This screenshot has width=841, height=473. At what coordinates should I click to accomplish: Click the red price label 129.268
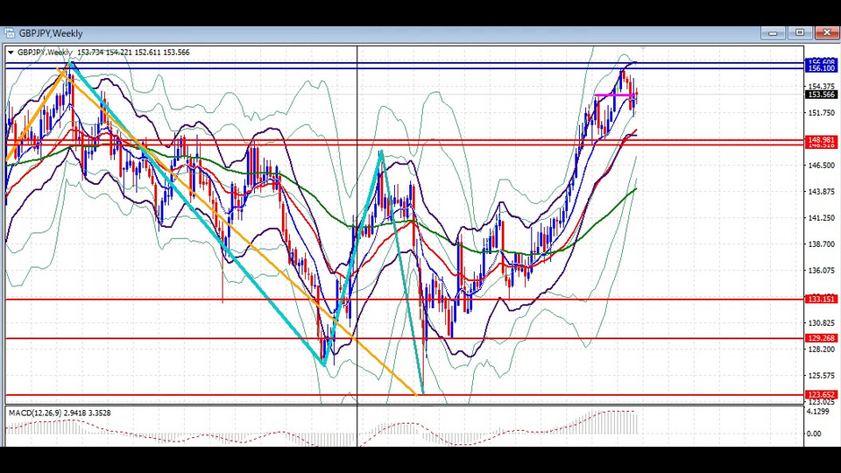click(821, 338)
